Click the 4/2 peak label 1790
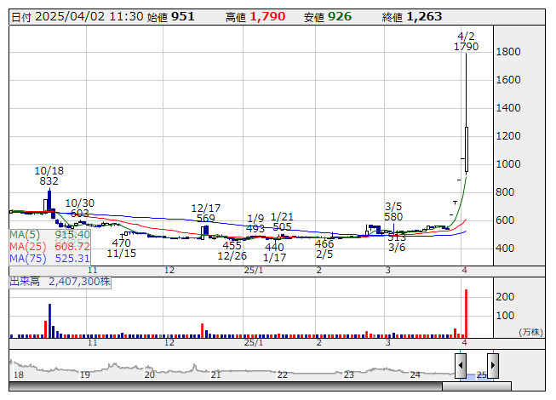This screenshot has width=556, height=400. pos(466,47)
